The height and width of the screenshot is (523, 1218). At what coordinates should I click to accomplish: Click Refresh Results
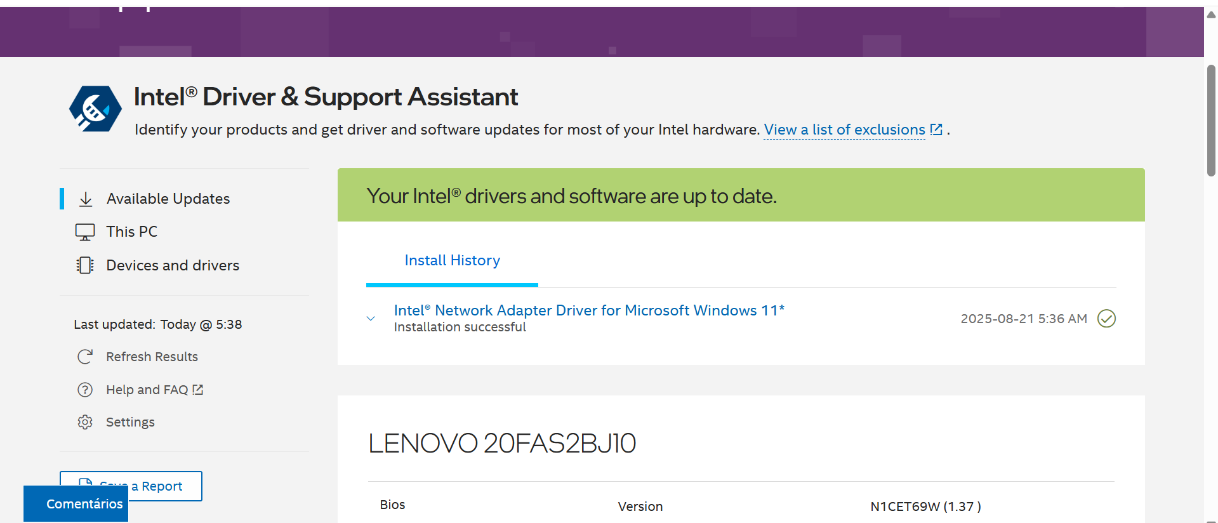152,357
